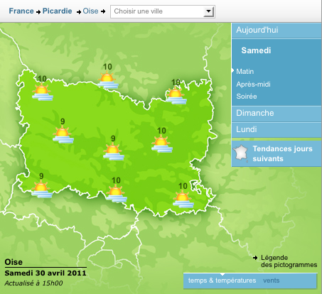Image resolution: width=322 pixels, height=294 pixels.
Task: Click the northwest sun-cloud icon showing 10
Action: [43, 92]
